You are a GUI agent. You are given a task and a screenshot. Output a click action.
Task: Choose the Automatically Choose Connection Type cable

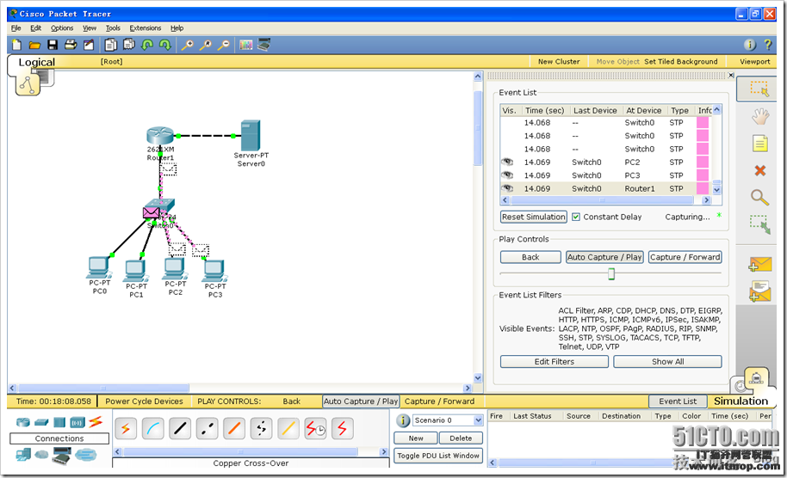click(126, 429)
